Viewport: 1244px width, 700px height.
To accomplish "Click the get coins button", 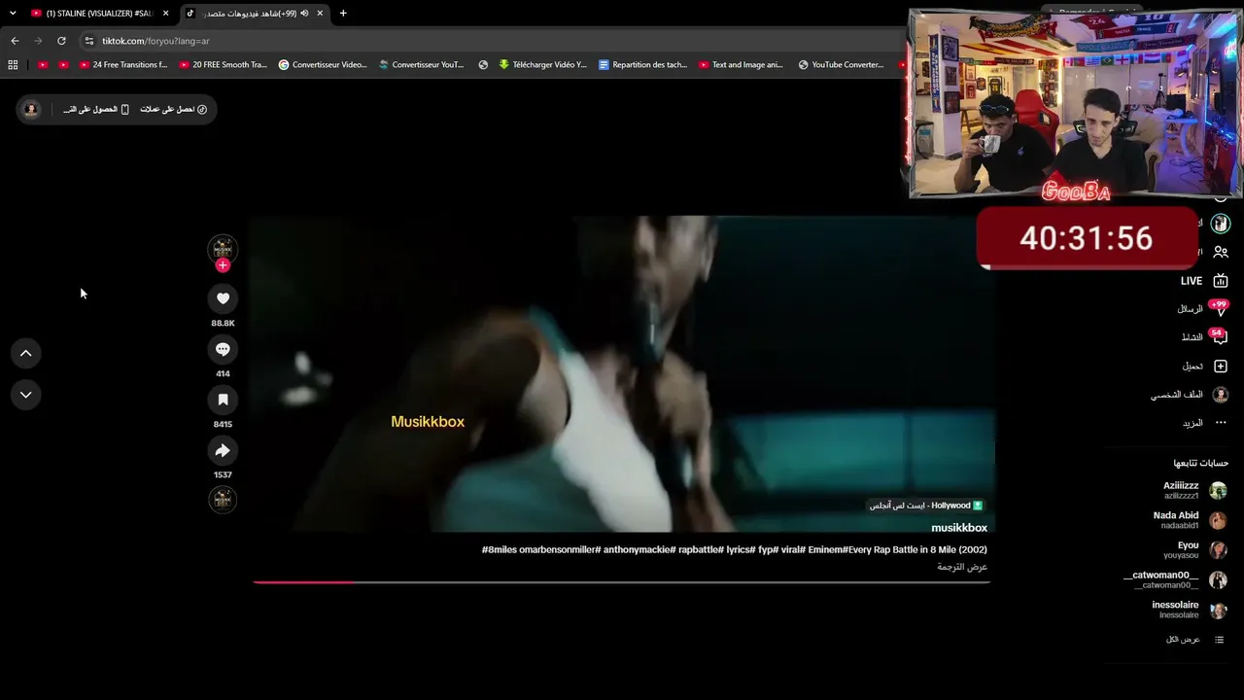I will pos(173,109).
